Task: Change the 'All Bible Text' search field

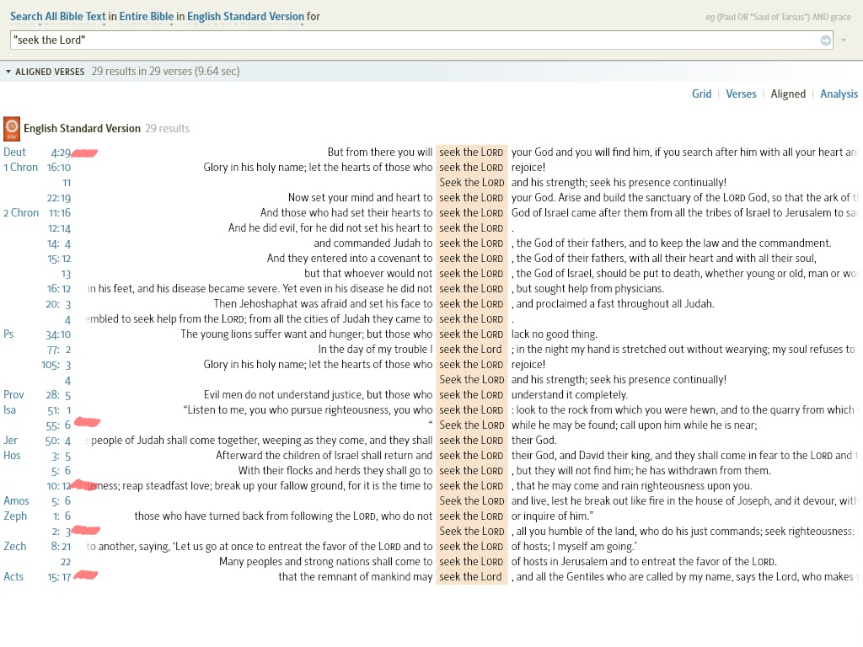Action: click(x=75, y=17)
